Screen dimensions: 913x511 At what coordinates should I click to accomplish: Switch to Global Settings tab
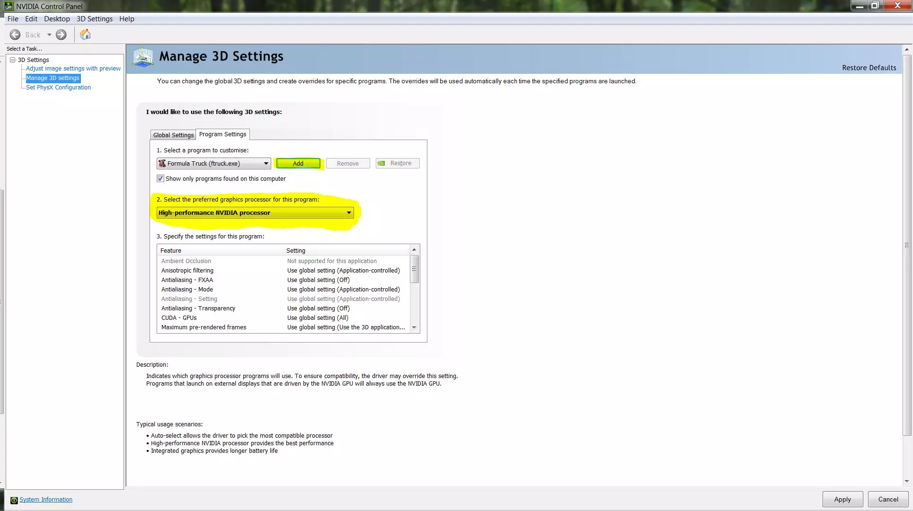click(173, 135)
